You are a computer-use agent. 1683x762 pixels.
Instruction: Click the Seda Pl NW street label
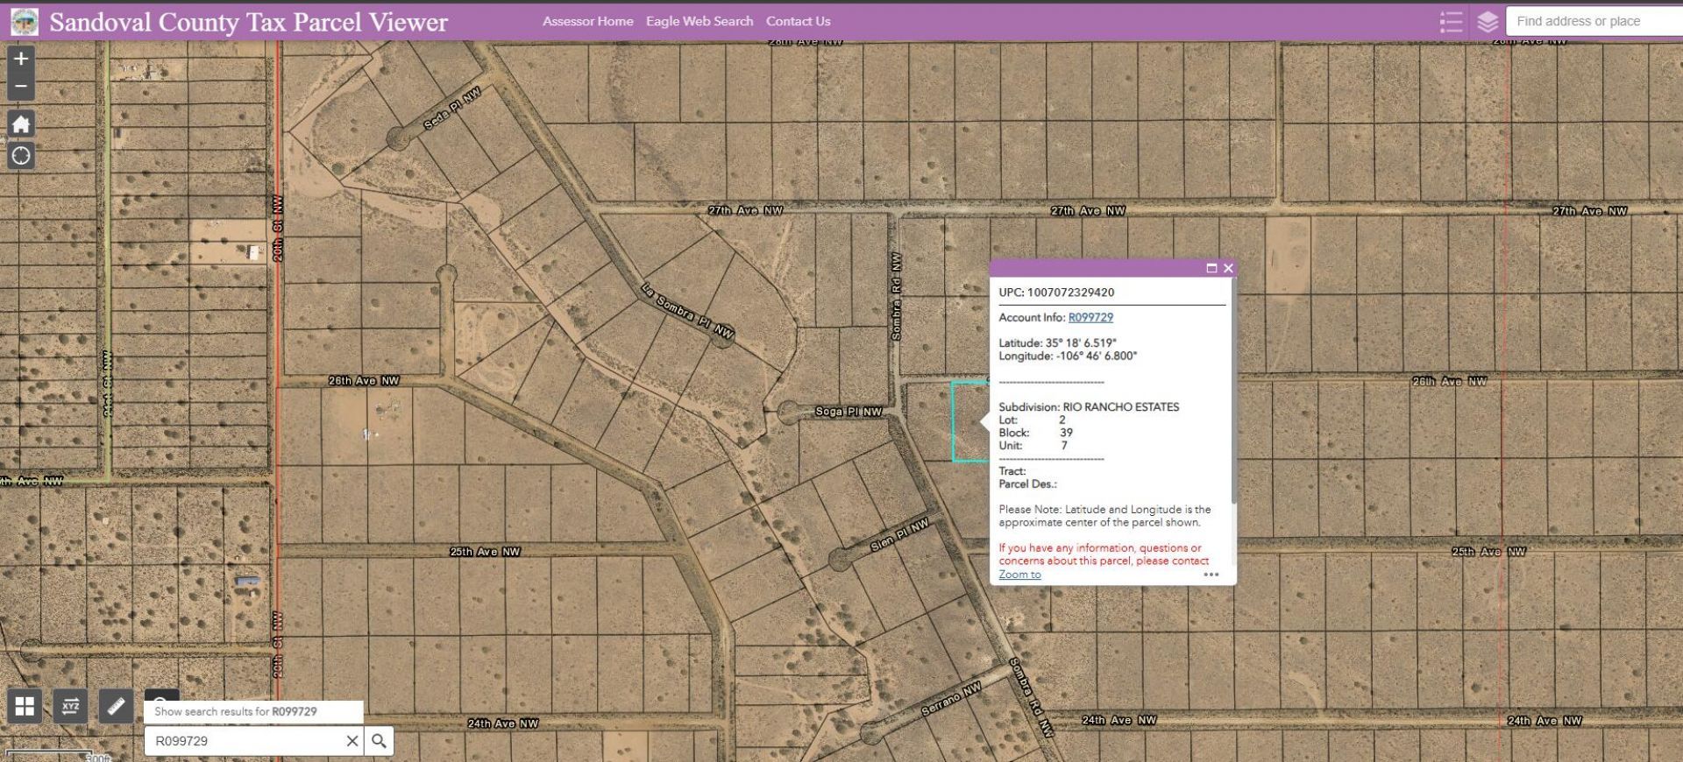coord(451,109)
